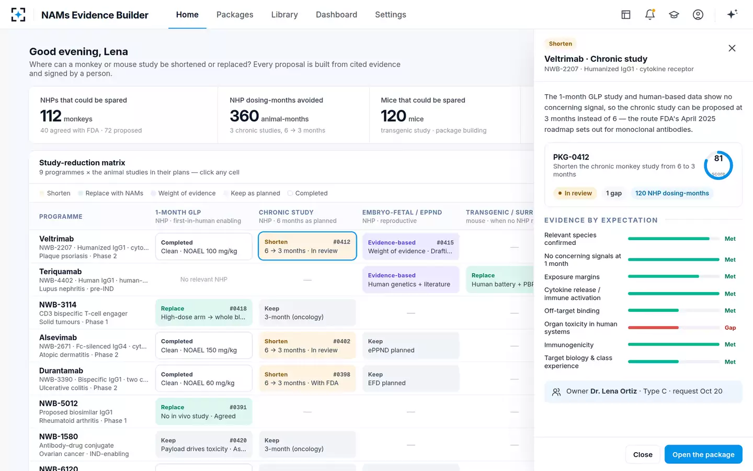
Task: Open NWB-3114 Replace cell #0418
Action: point(204,312)
